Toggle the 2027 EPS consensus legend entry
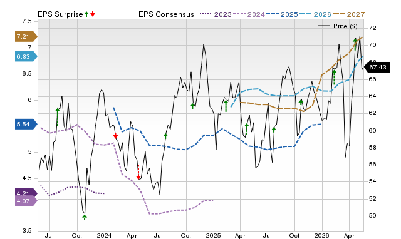This screenshot has height=239, width=401. click(x=348, y=14)
